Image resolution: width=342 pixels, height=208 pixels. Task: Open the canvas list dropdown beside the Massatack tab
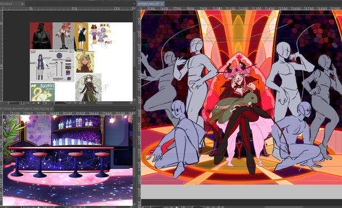tap(134, 4)
